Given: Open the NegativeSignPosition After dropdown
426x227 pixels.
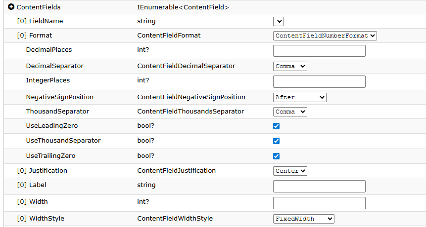Looking at the screenshot, I should pos(300,98).
